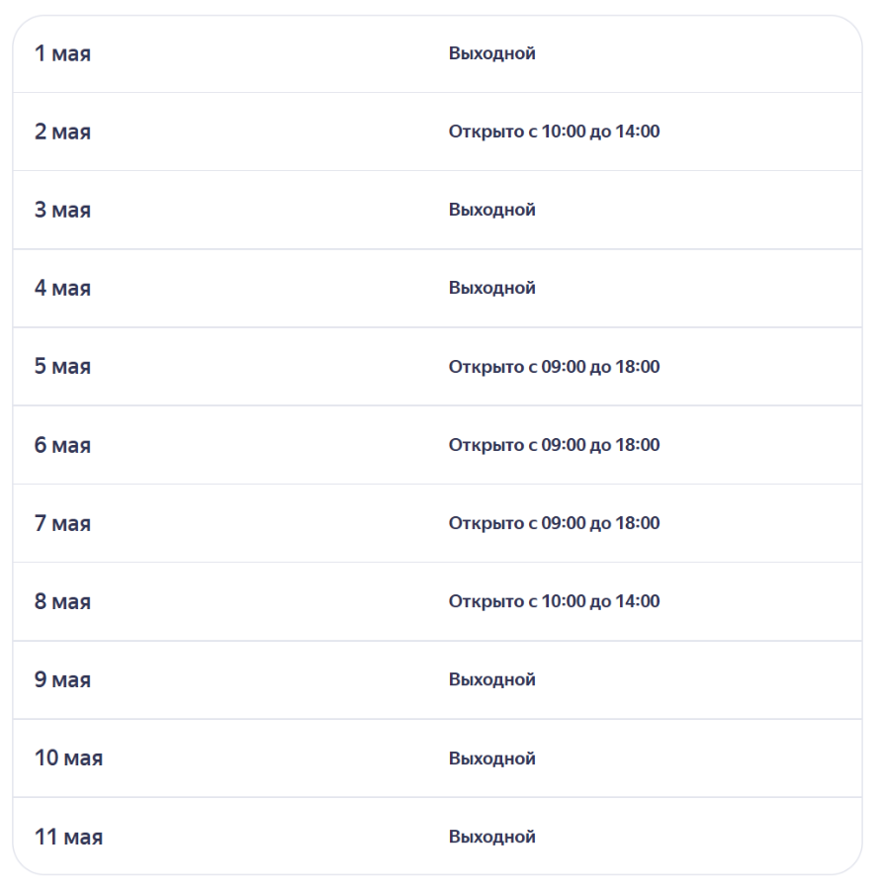Click hours text for 2 мая

pyautogui.click(x=554, y=132)
